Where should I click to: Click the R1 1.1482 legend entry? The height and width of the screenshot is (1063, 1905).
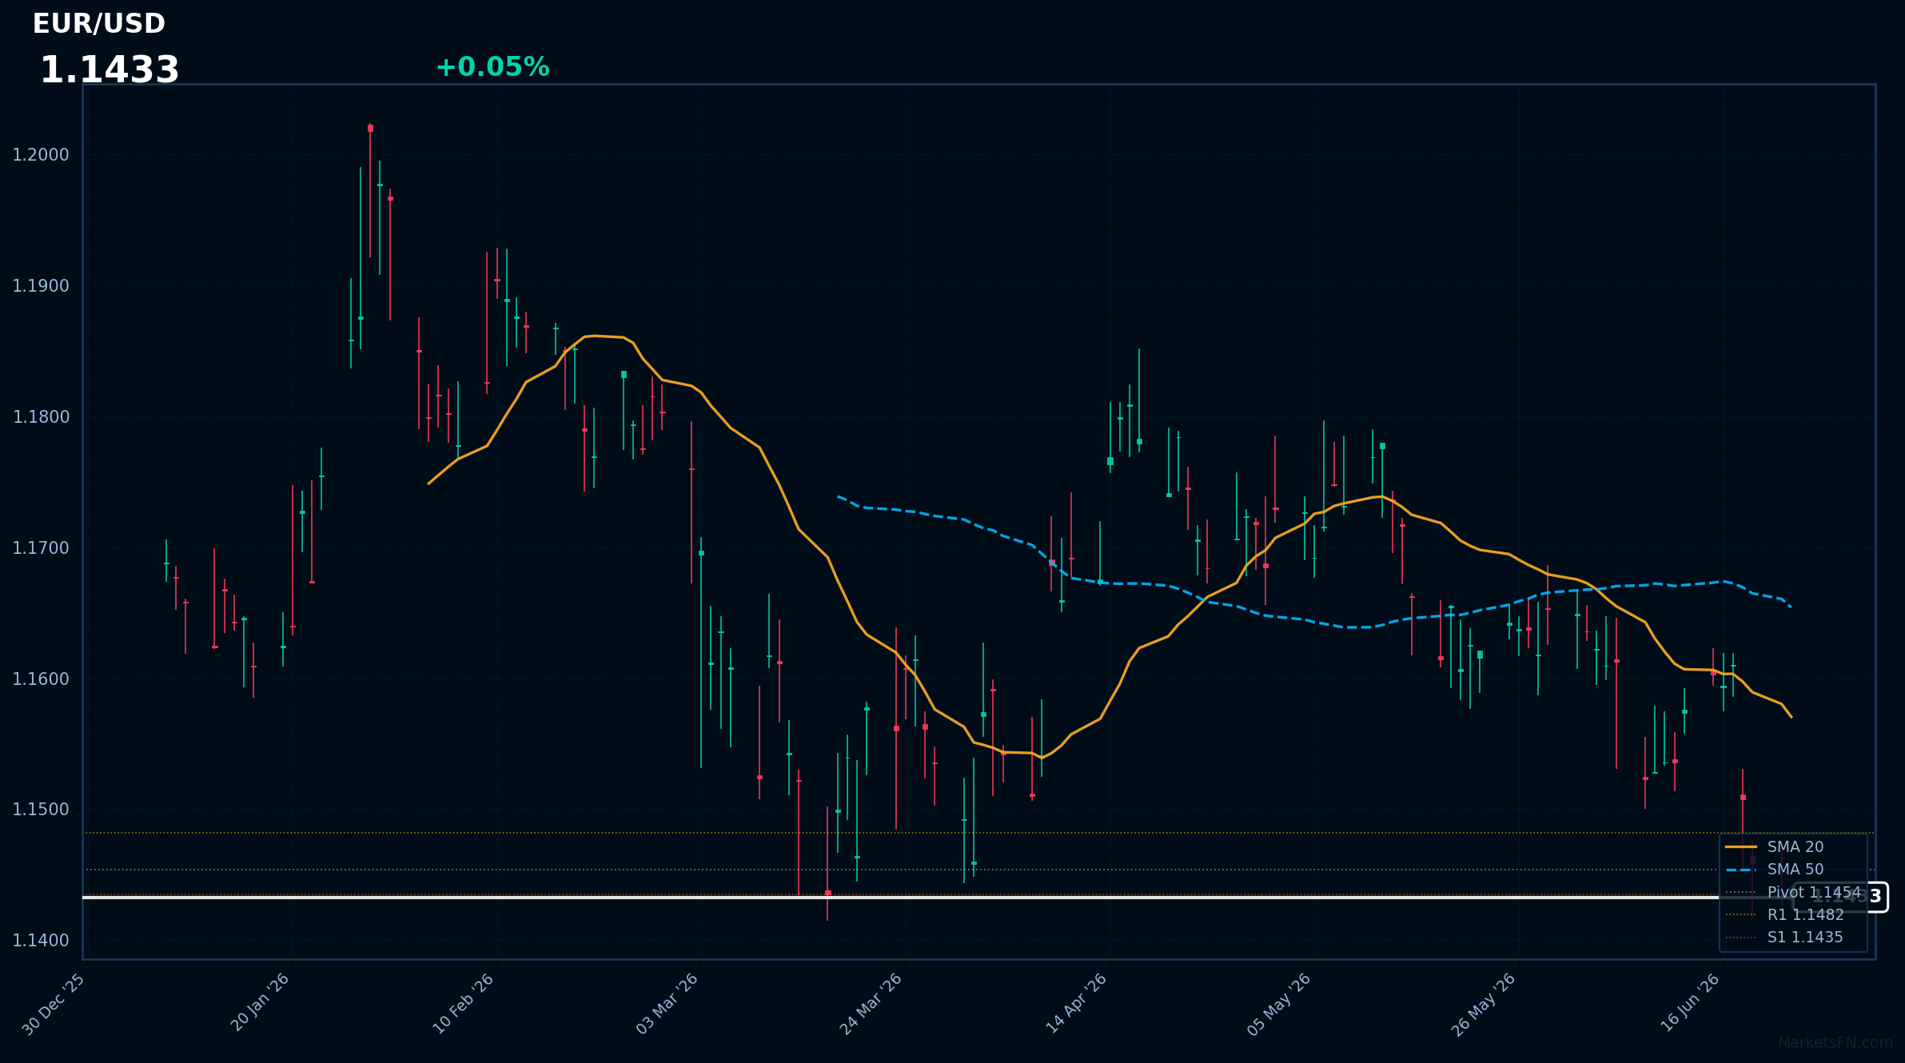[x=1785, y=915]
